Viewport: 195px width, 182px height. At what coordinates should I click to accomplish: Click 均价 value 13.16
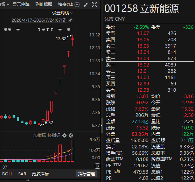[x=188, y=96]
